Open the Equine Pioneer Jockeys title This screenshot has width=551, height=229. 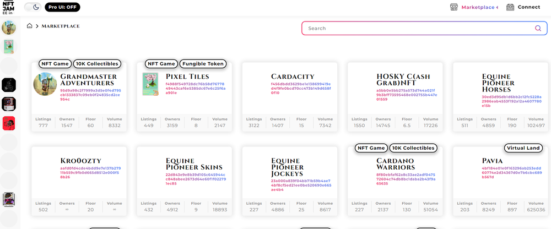click(288, 167)
